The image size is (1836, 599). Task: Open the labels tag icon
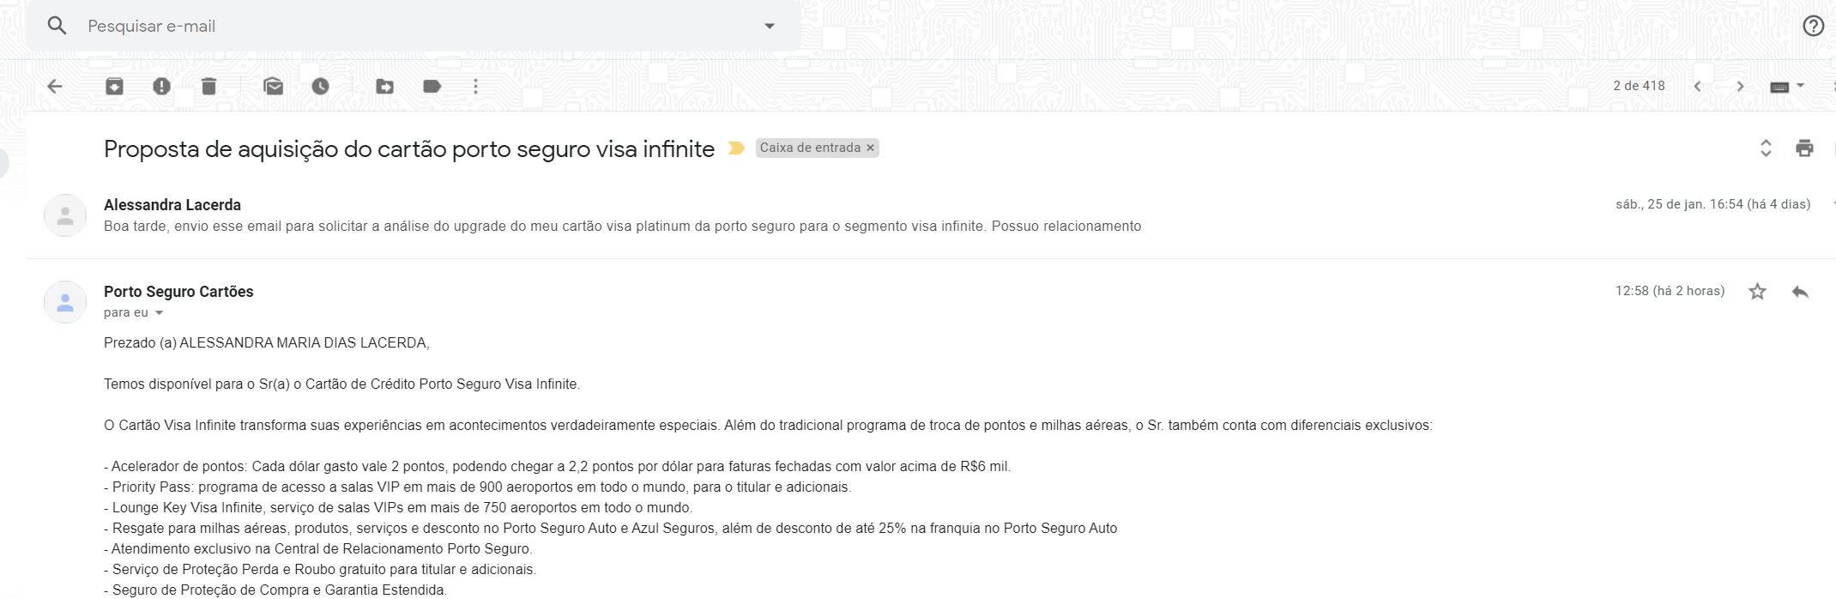click(432, 86)
